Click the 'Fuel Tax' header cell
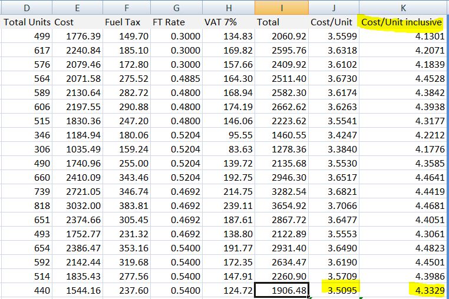The image size is (449, 299). tap(127, 22)
